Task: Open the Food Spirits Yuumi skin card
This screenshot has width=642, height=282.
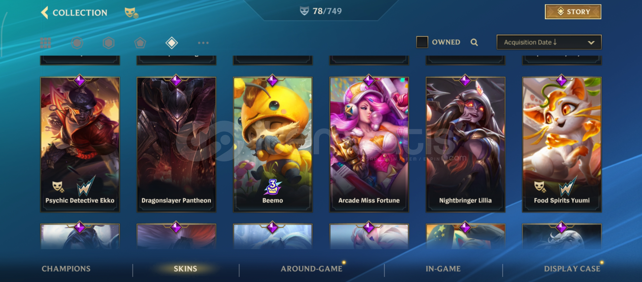Action: (562, 144)
